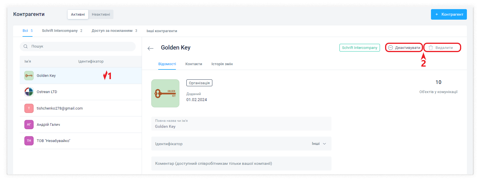
Task: Switch to the Активні toggle
Action: pyautogui.click(x=78, y=15)
